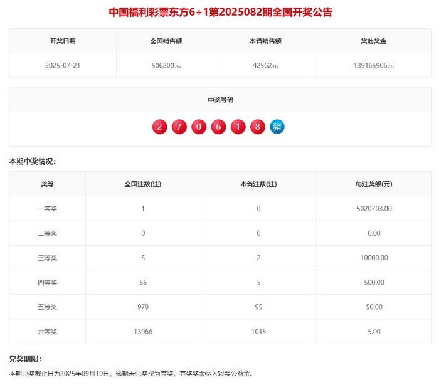Select province count 2 in 三等奖 row
The image size is (439, 390).
[x=258, y=258]
